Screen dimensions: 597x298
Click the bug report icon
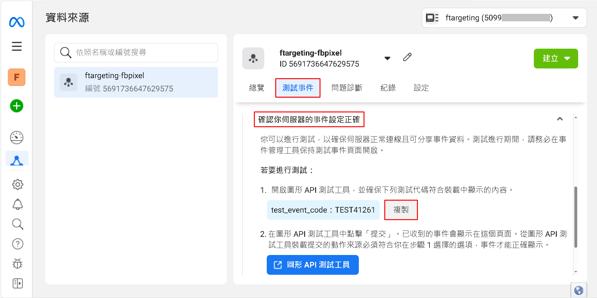[x=18, y=263]
